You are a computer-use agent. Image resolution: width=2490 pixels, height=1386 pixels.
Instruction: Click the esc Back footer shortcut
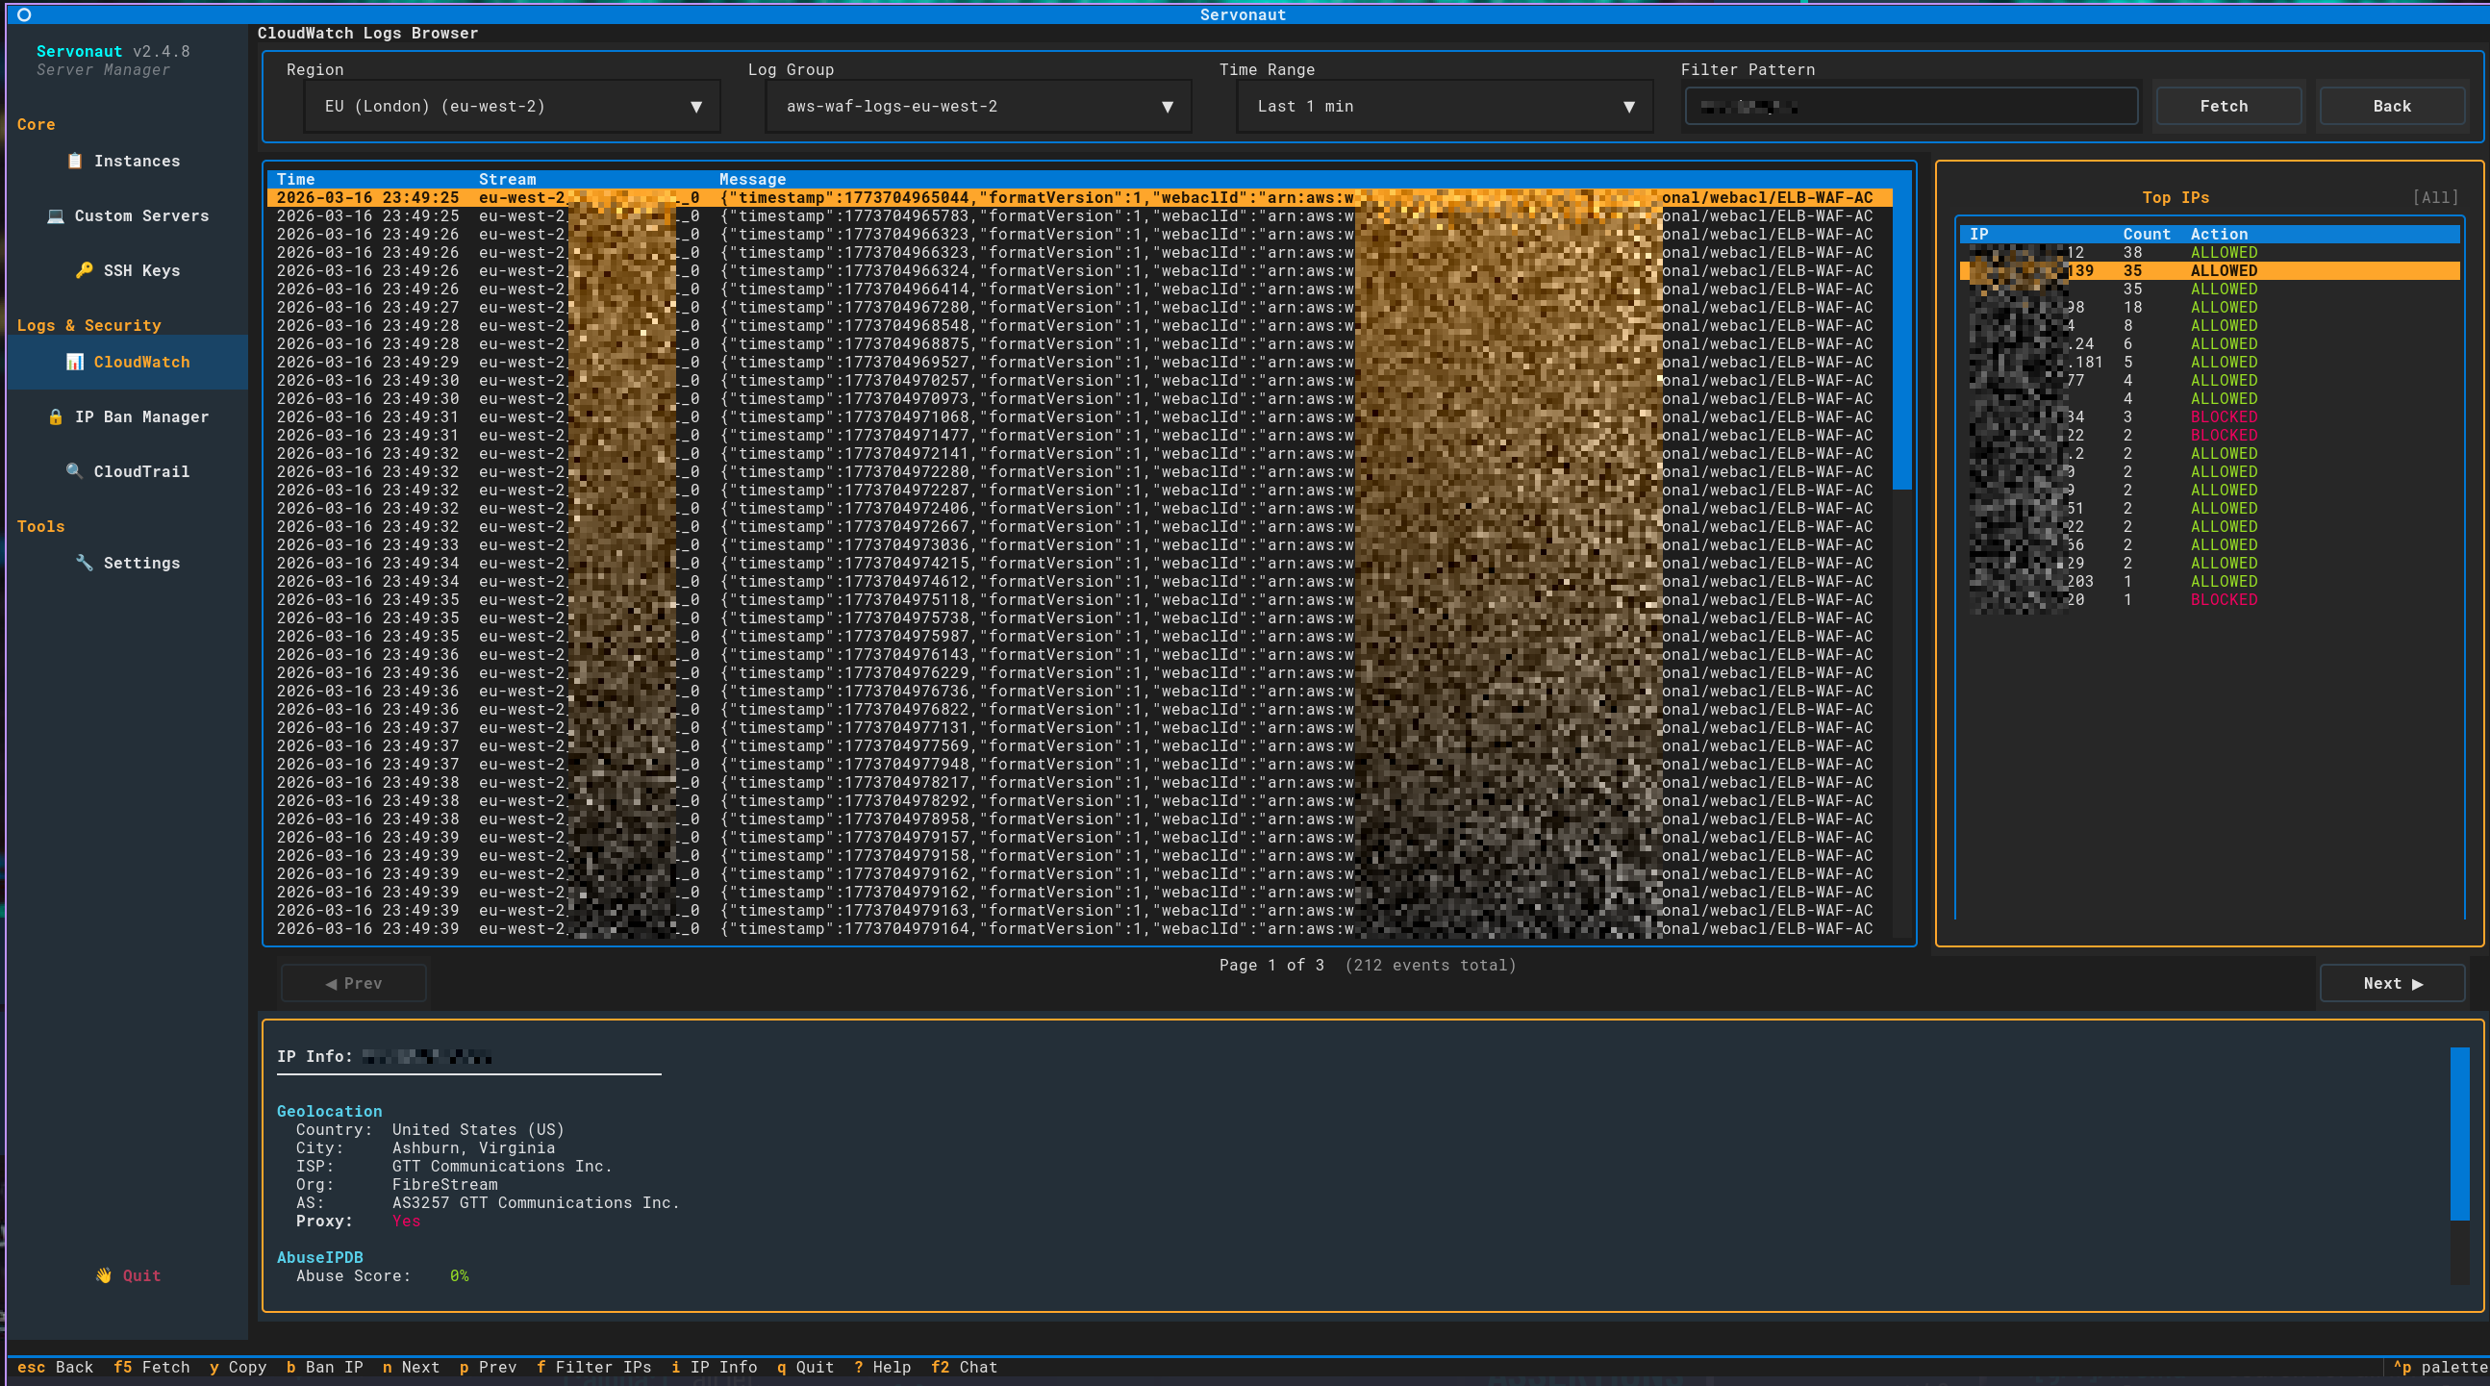[x=55, y=1367]
